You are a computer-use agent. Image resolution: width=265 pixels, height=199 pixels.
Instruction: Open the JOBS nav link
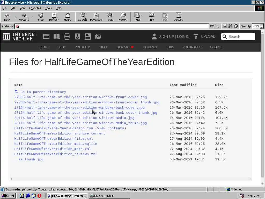click(x=170, y=47)
